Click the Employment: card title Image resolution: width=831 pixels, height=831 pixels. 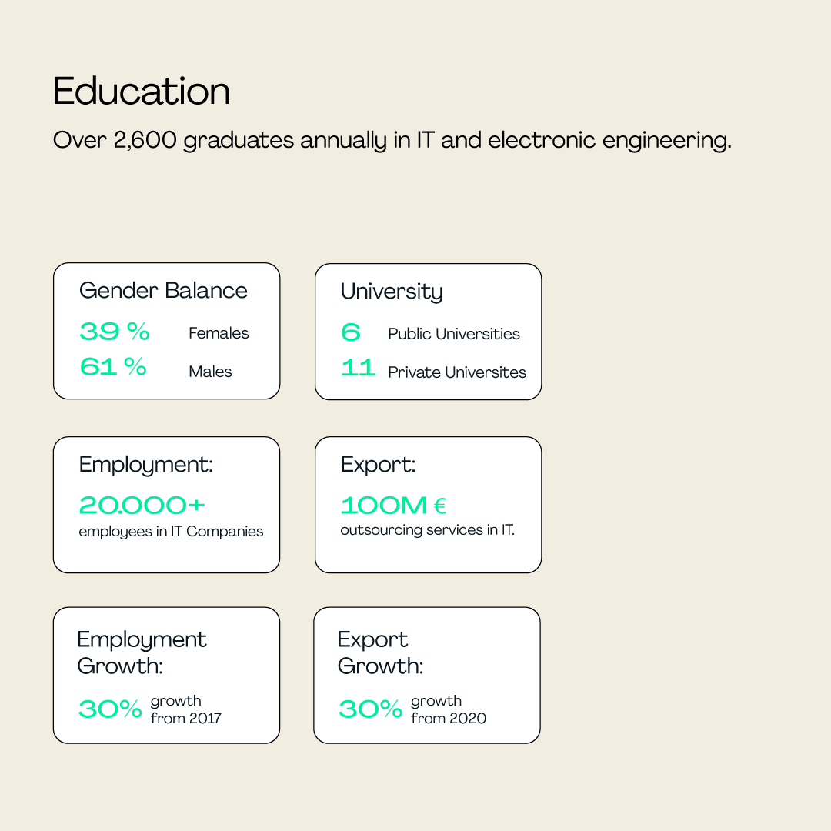(145, 465)
